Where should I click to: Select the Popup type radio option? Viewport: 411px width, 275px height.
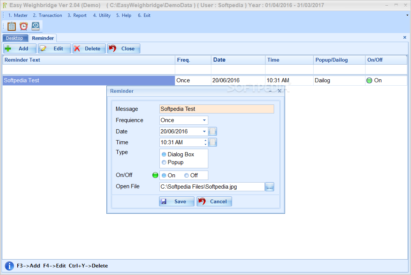[164, 162]
